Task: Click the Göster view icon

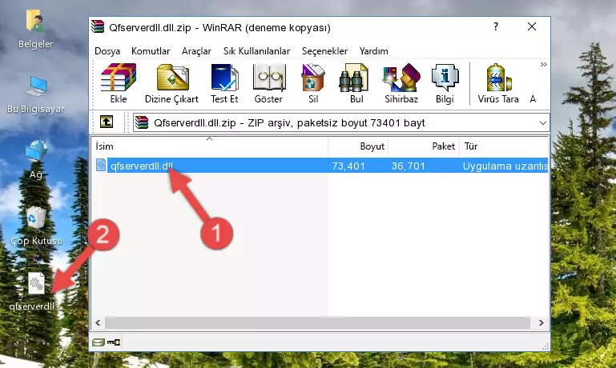Action: pyautogui.click(x=268, y=83)
